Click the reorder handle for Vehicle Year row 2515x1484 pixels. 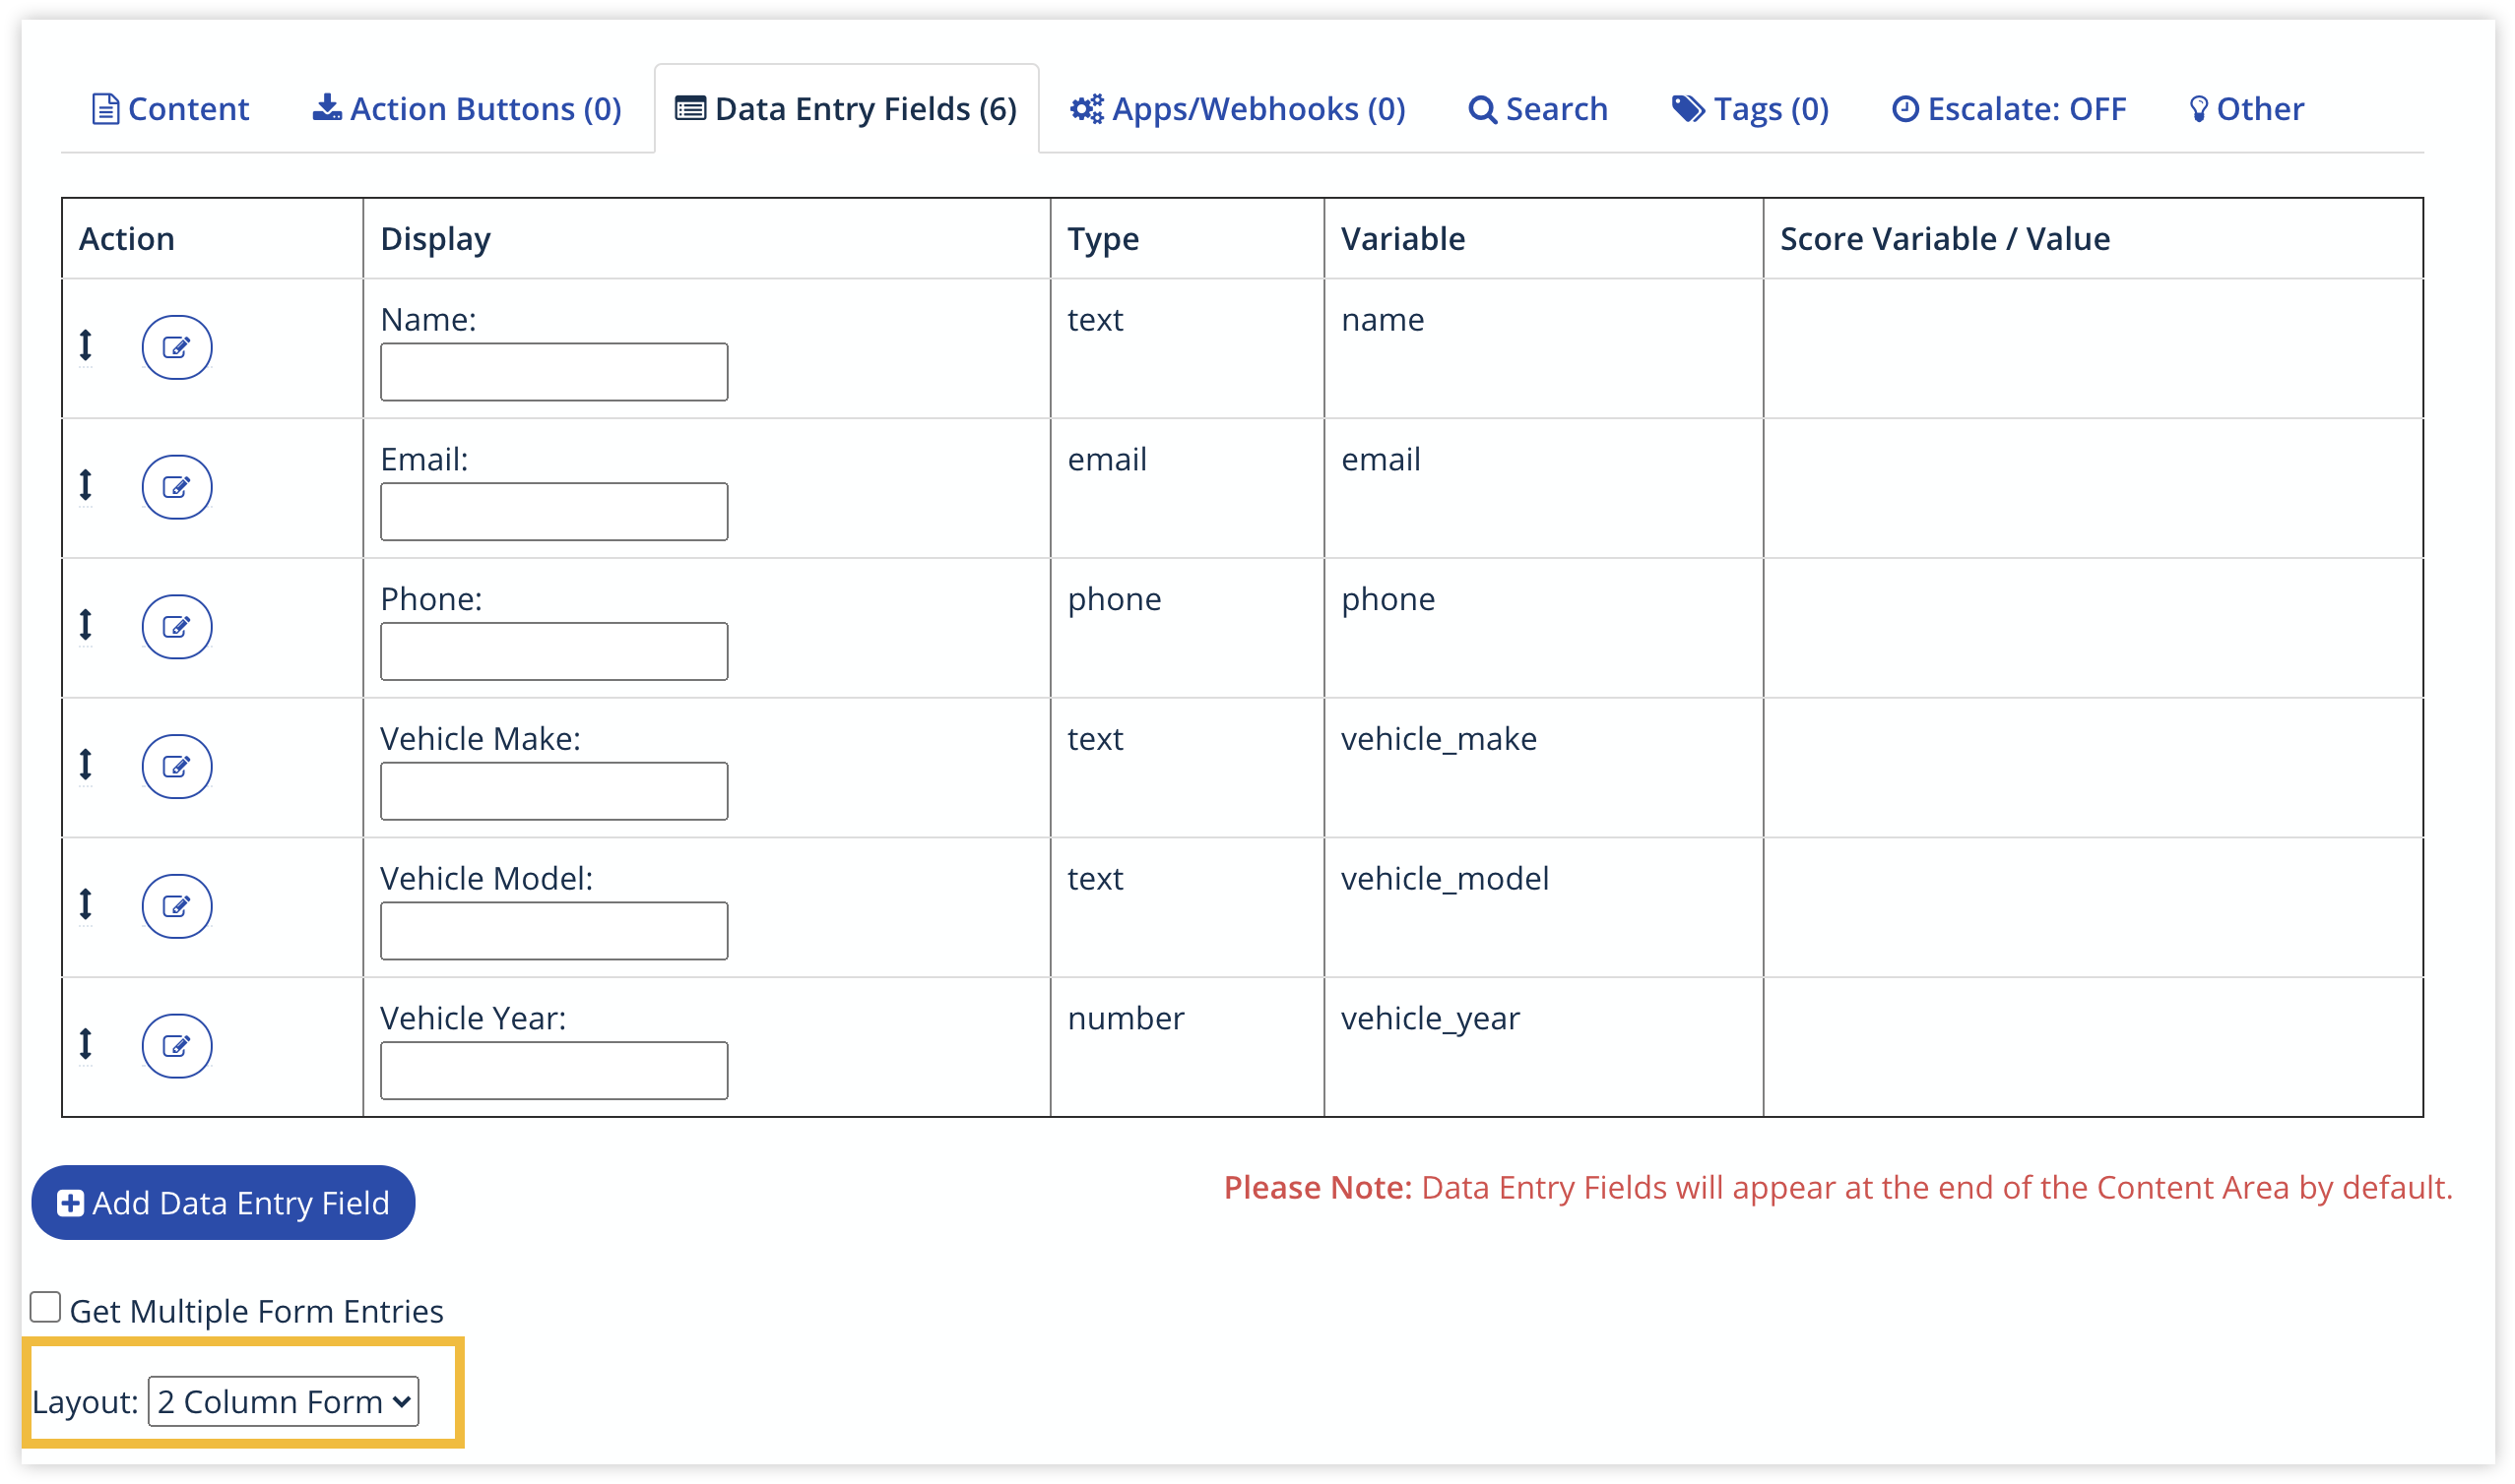(x=85, y=1044)
